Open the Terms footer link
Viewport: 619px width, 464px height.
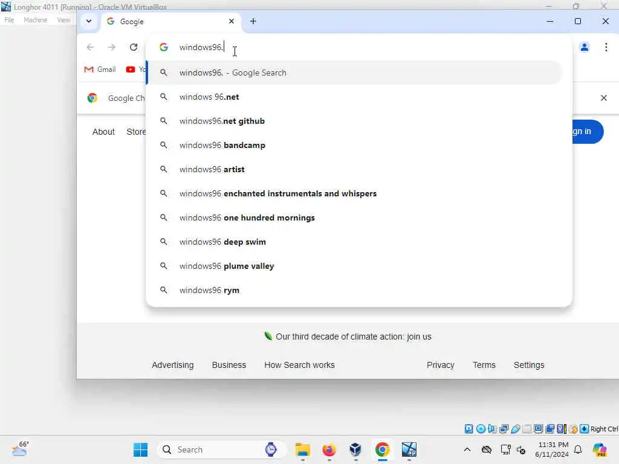pyautogui.click(x=484, y=365)
